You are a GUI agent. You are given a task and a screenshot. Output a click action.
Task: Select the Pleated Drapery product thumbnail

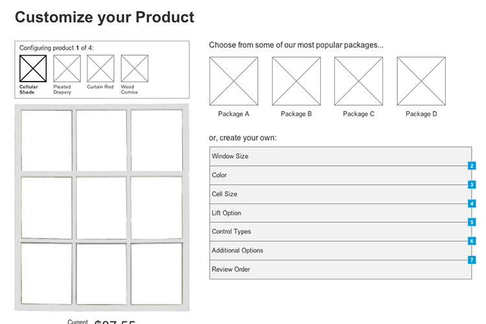point(67,69)
